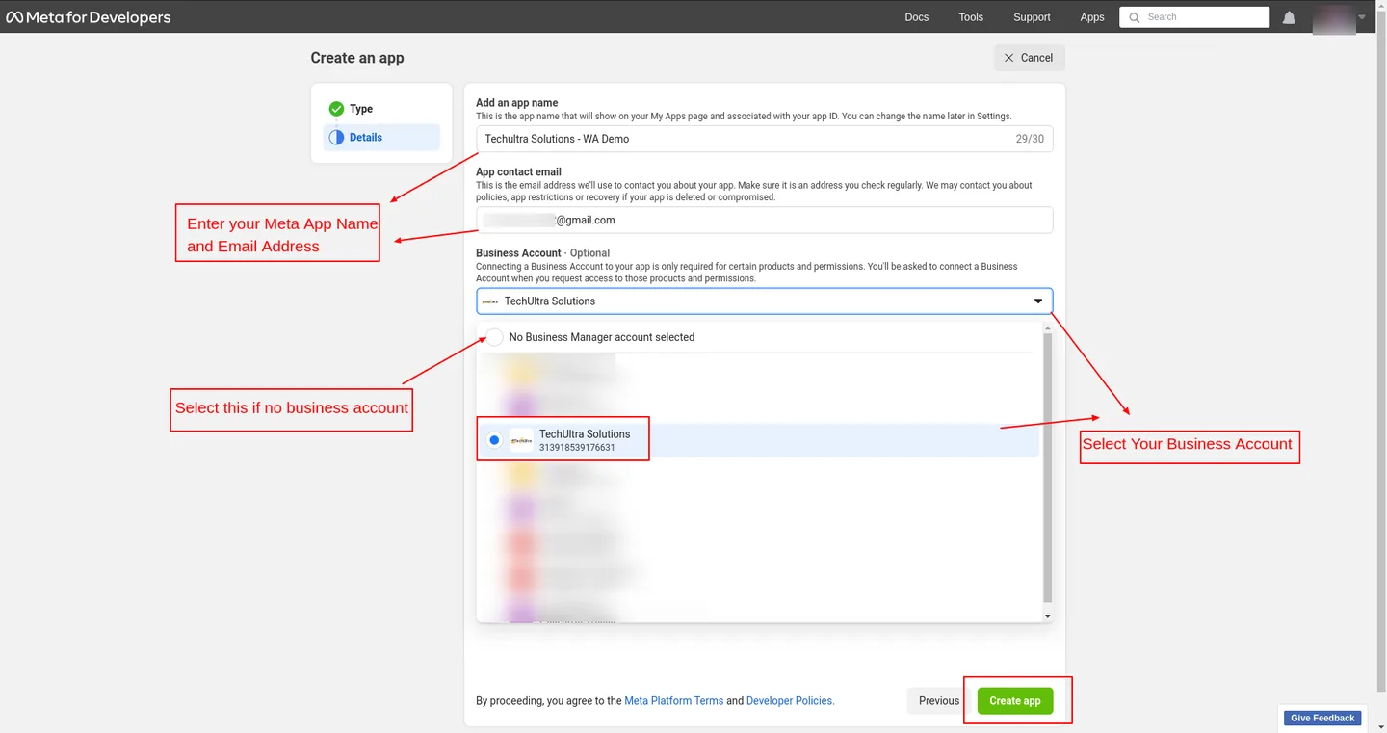This screenshot has width=1387, height=733.
Task: Go to the Details step
Action: point(381,138)
